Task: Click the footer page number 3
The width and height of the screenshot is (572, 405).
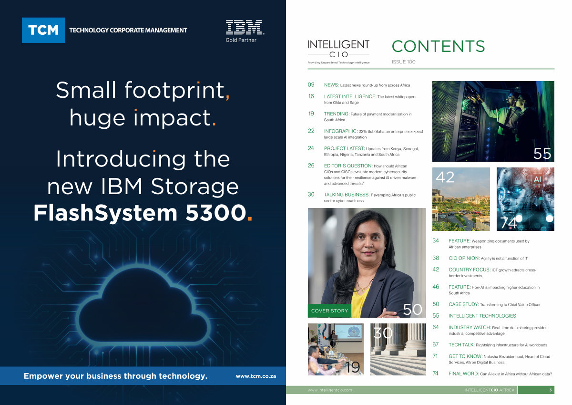Action: [551, 390]
